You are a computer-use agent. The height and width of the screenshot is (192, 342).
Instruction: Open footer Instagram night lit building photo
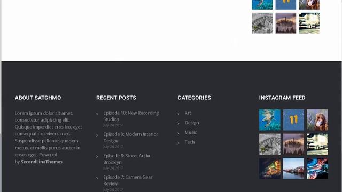[270, 169]
